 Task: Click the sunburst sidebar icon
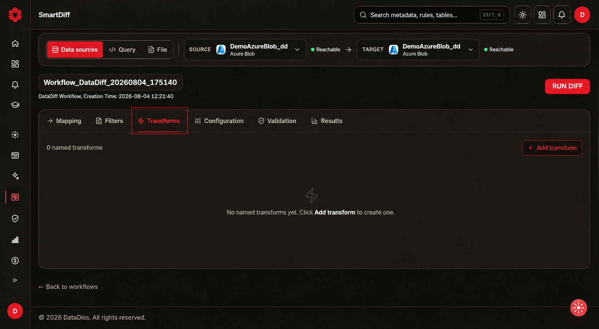pos(15,135)
